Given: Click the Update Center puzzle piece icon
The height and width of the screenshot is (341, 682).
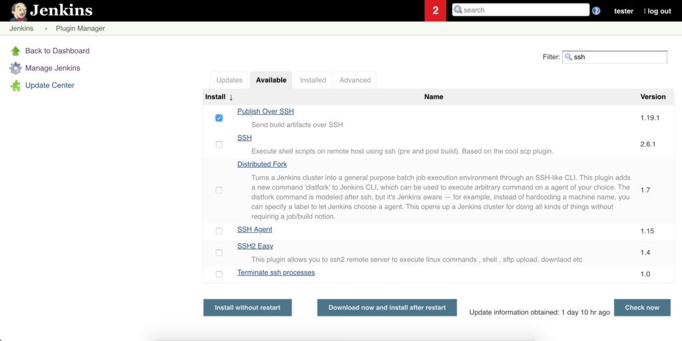Looking at the screenshot, I should (16, 86).
